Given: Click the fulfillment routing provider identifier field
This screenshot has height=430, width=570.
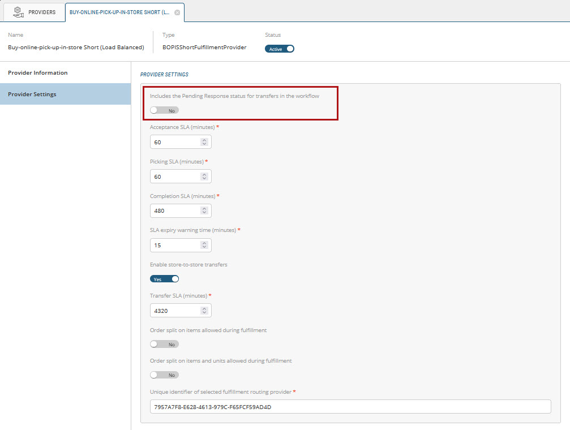Looking at the screenshot, I should coord(350,407).
